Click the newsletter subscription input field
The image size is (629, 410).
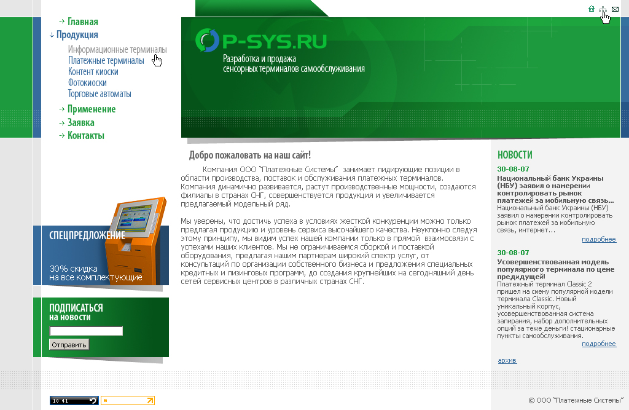85,330
